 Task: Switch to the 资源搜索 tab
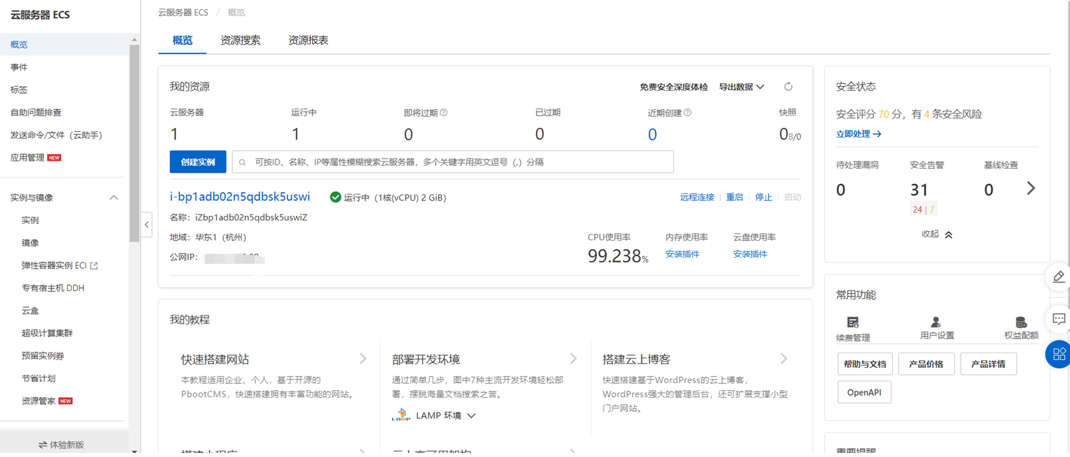[241, 40]
